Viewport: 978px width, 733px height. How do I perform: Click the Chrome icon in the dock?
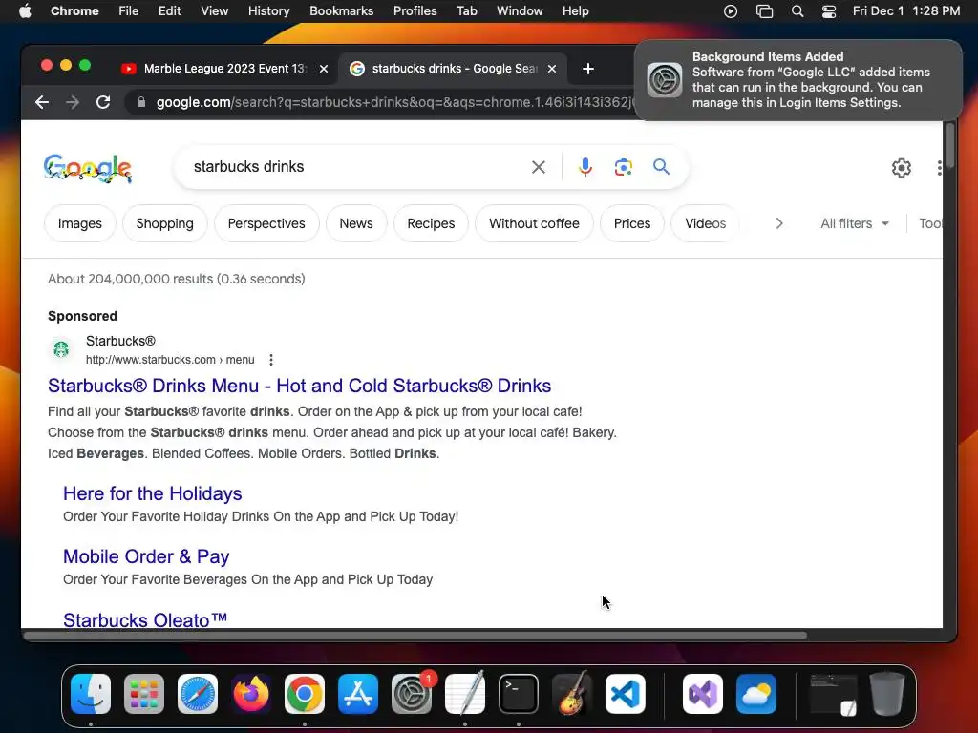[305, 694]
